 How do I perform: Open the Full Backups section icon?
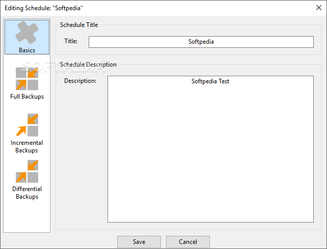(x=27, y=79)
